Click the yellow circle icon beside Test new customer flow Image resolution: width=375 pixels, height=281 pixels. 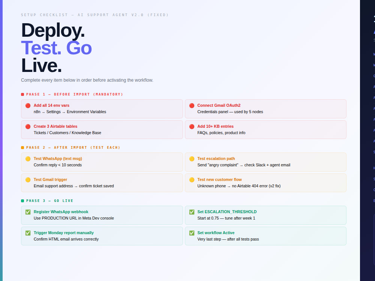point(192,180)
